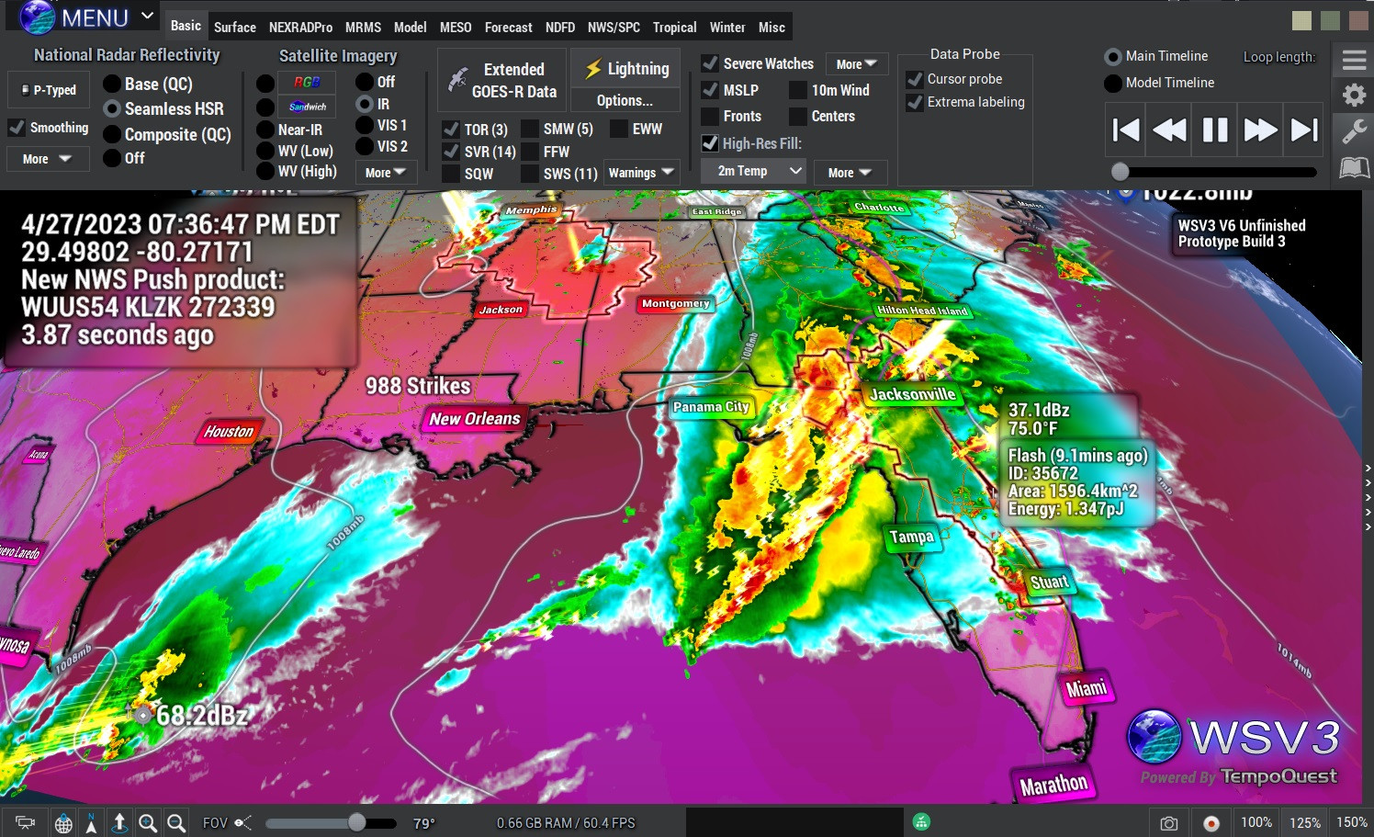
Task: Set UI scale to 125%
Action: 1304,822
